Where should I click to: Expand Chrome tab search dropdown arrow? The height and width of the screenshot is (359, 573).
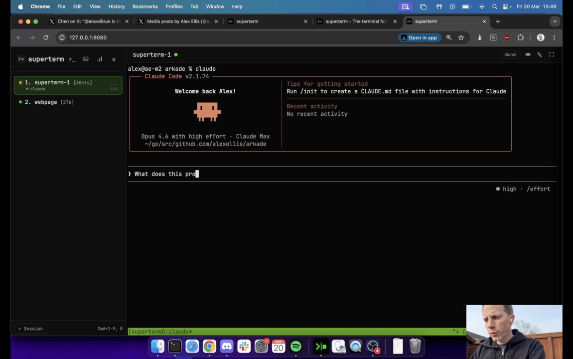click(555, 21)
